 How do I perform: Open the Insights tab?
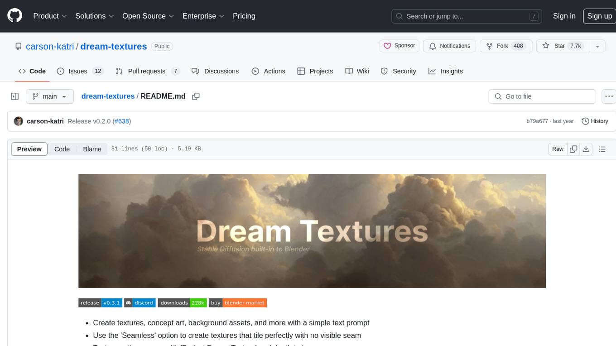point(446,71)
